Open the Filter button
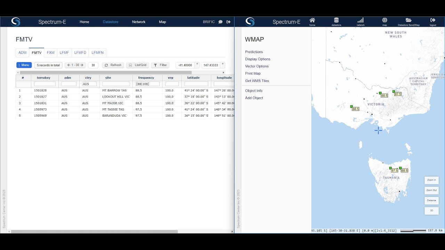The image size is (445, 250). pos(160,65)
